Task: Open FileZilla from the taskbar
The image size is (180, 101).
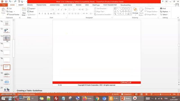Action: point(56,98)
